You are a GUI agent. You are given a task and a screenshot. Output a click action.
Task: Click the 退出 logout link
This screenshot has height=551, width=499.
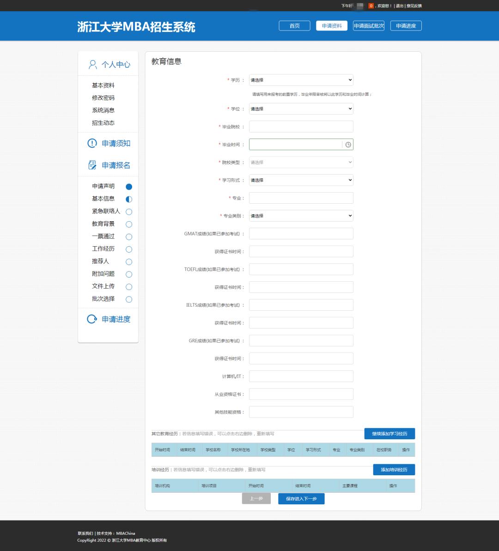point(398,6)
